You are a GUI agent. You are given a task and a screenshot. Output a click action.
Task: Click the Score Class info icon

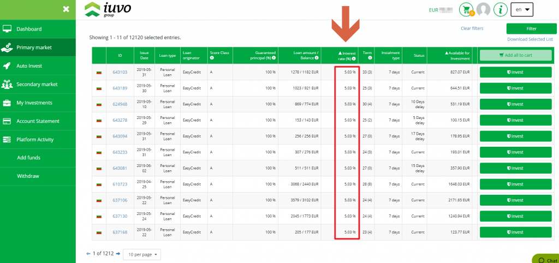pyautogui.click(x=212, y=58)
